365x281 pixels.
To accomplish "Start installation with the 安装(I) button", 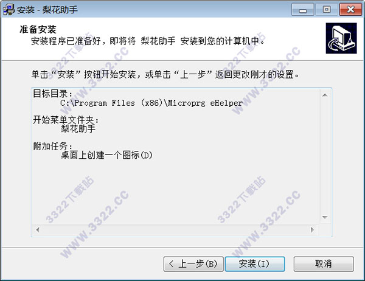I will pyautogui.click(x=255, y=264).
